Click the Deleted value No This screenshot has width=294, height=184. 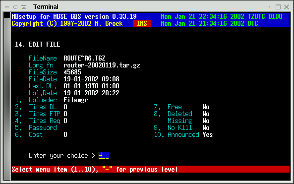click(x=206, y=114)
